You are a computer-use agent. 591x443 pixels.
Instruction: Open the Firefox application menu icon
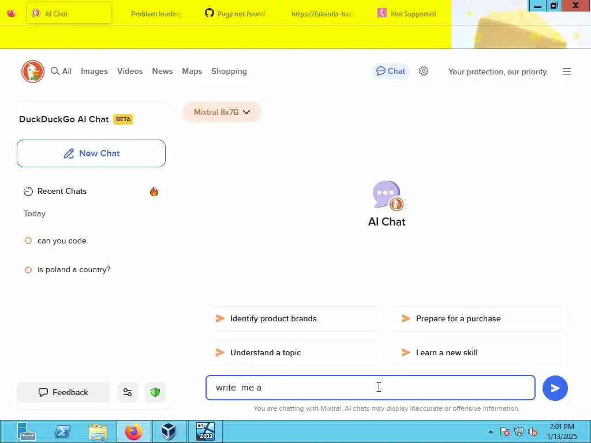577,37
